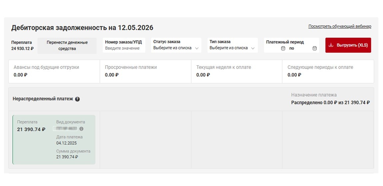
Task: Click the info icon beside the blurred document type
Action: 81,129
